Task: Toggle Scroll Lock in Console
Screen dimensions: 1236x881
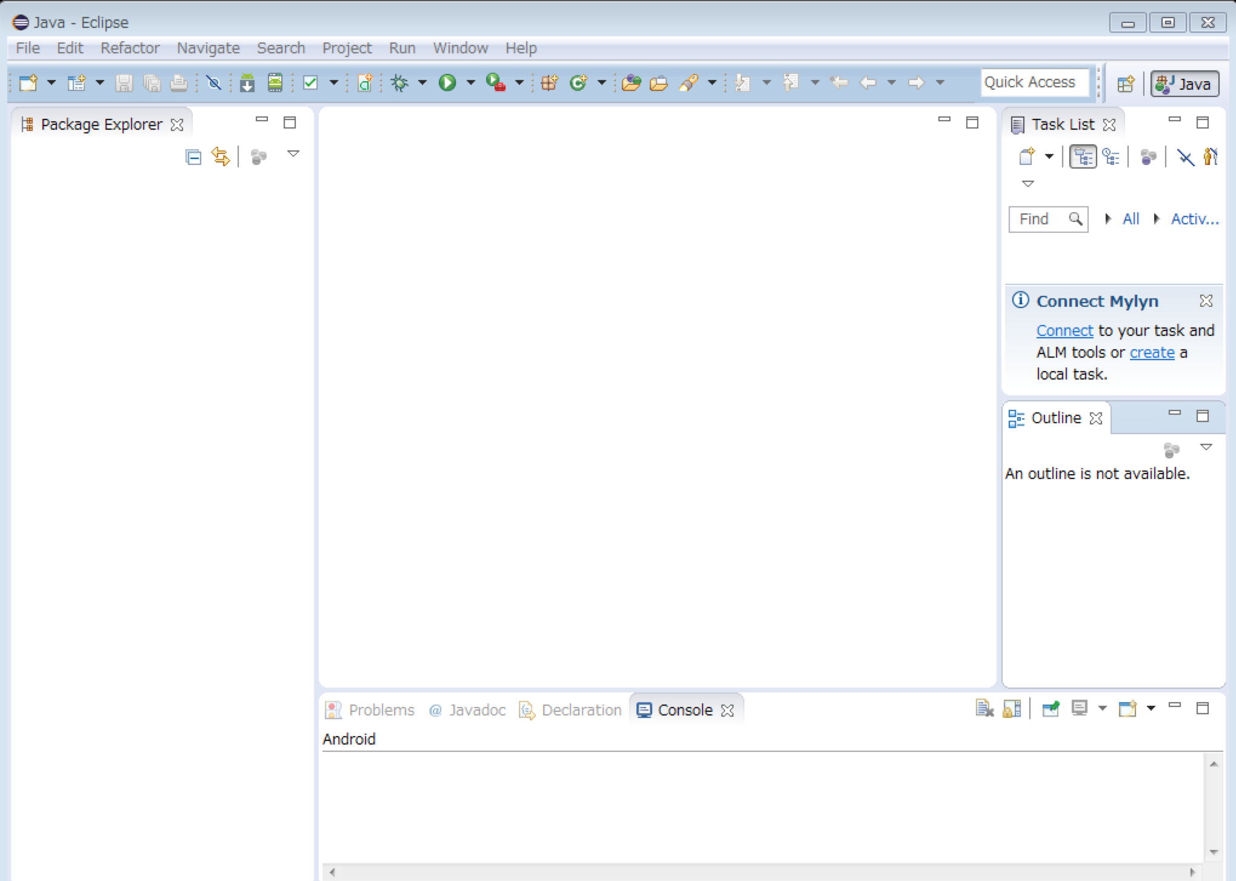Action: [x=1012, y=708]
